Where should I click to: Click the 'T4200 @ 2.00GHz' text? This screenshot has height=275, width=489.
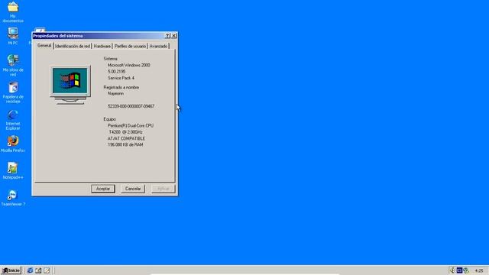[x=125, y=132]
